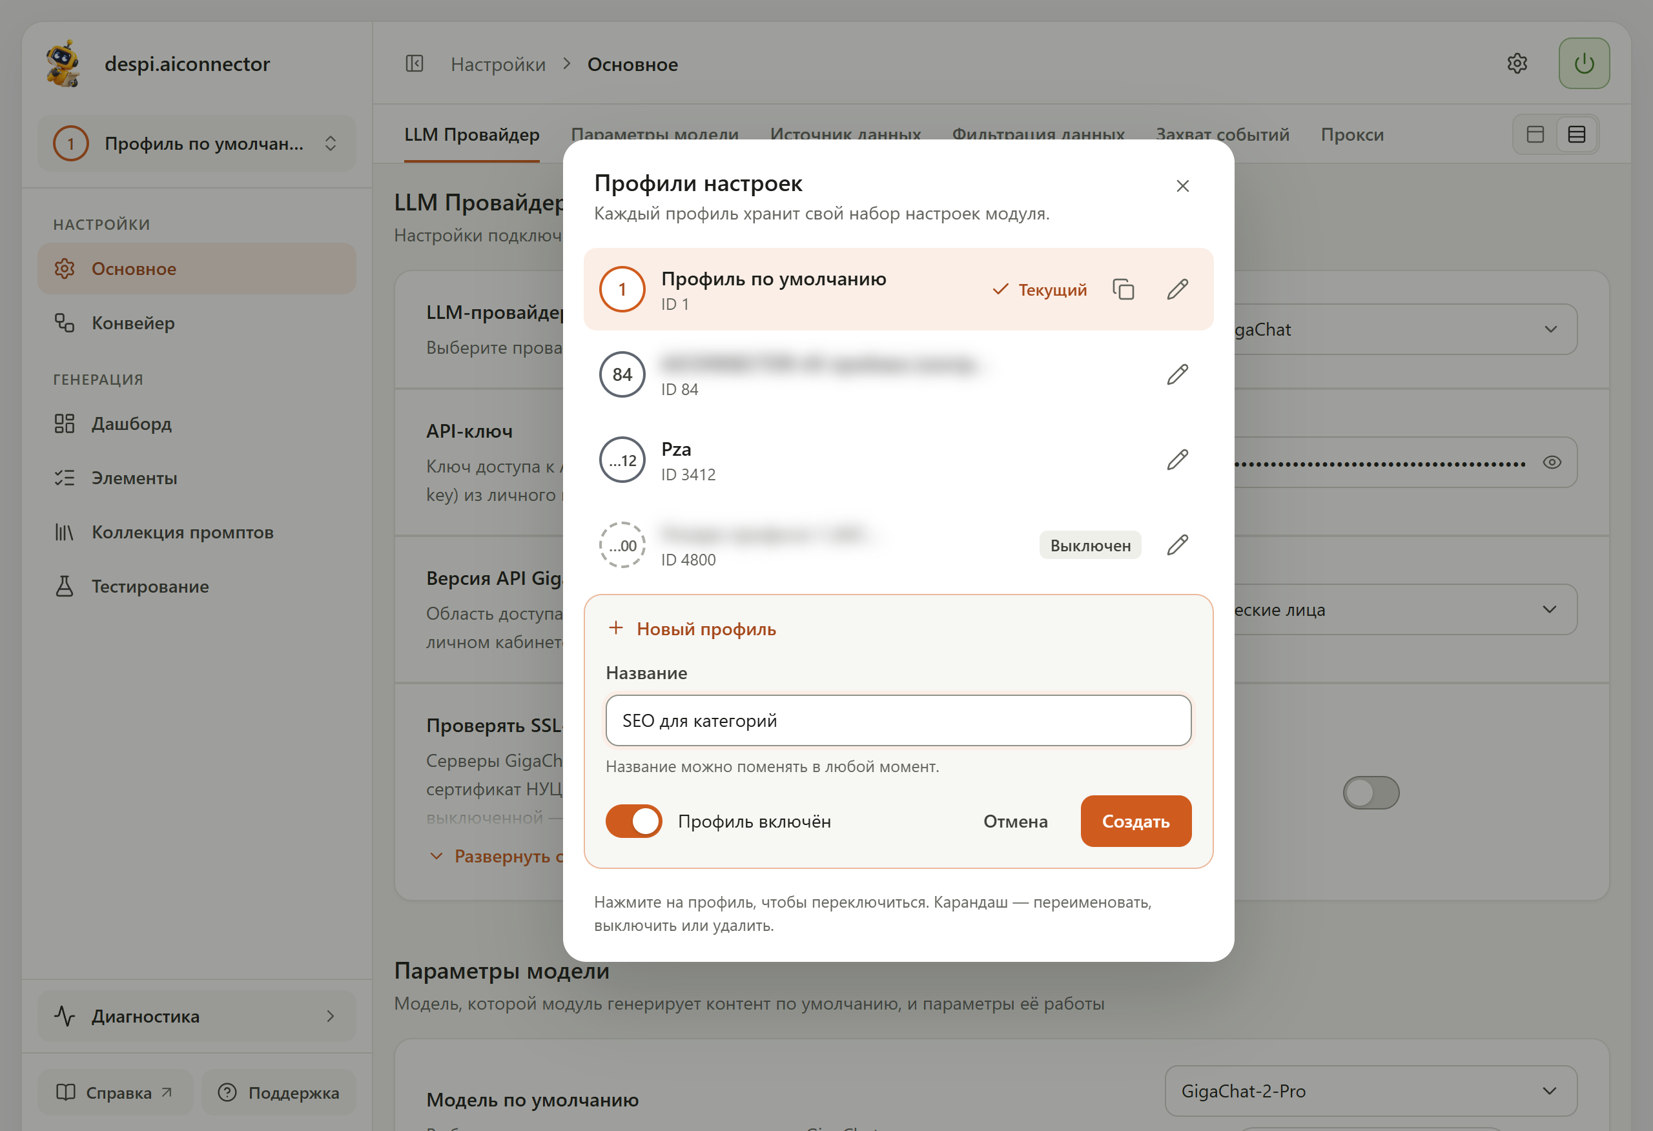This screenshot has width=1653, height=1131.
Task: Click the green power button
Action: tap(1584, 64)
